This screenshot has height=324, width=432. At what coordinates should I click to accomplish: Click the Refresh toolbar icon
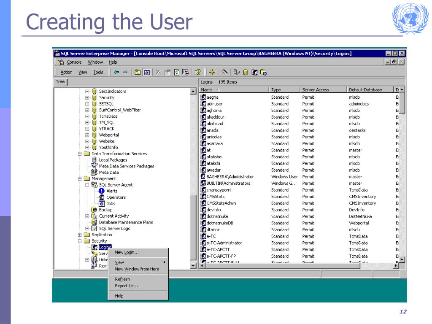click(177, 72)
